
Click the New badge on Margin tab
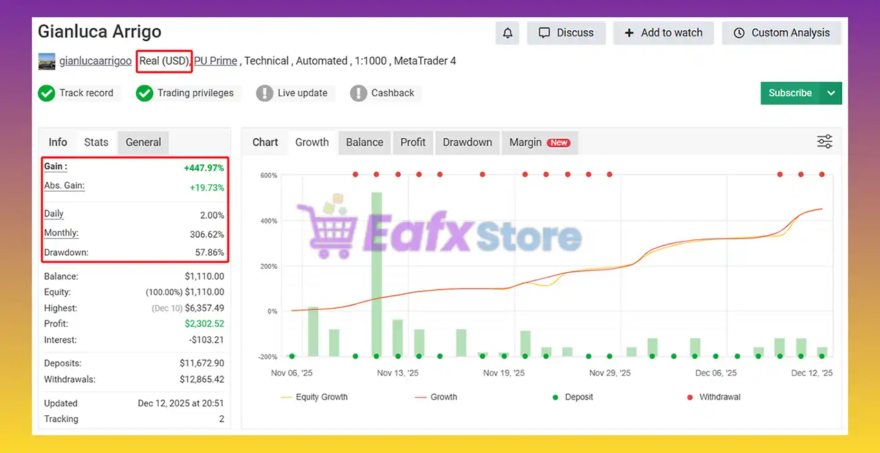(558, 143)
